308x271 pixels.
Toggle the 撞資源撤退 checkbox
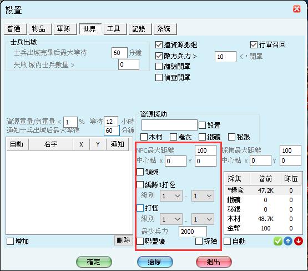159,45
